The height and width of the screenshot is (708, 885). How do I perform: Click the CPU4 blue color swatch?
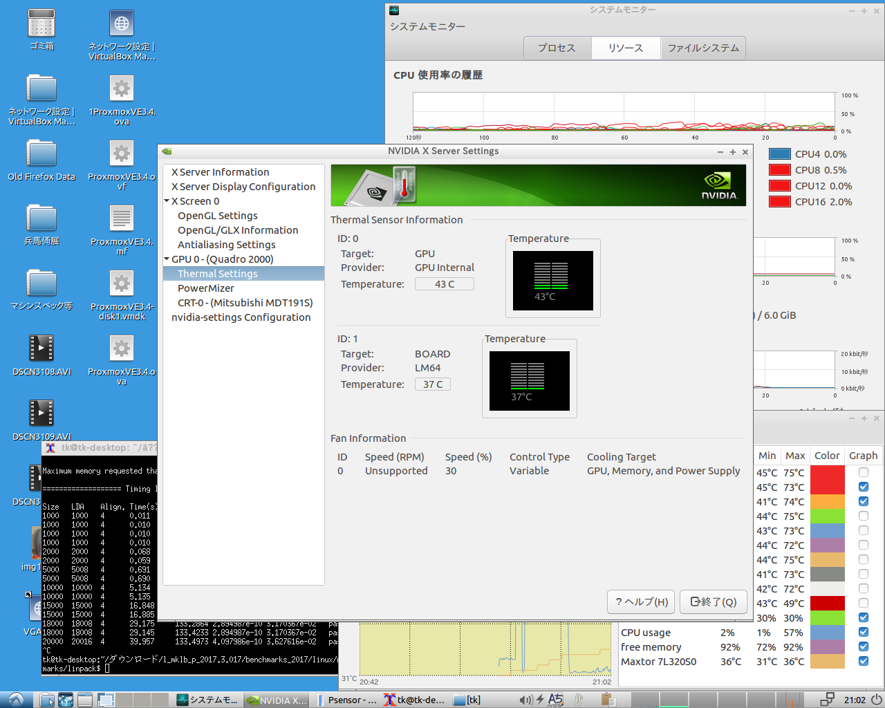(779, 154)
